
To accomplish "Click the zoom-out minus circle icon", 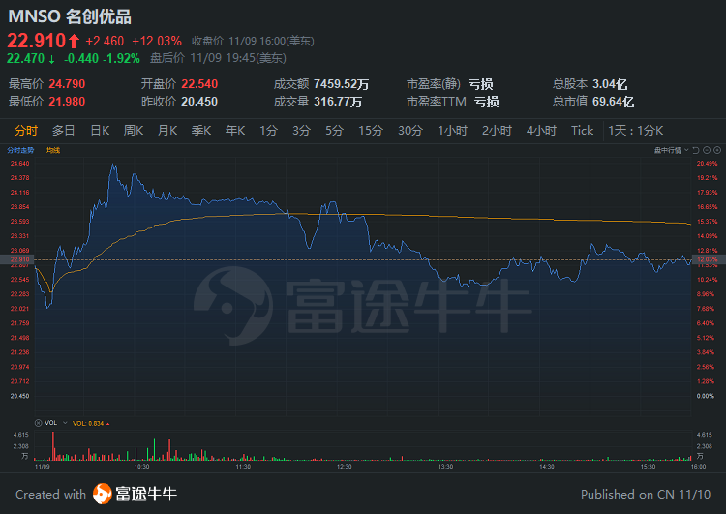I will [707, 150].
